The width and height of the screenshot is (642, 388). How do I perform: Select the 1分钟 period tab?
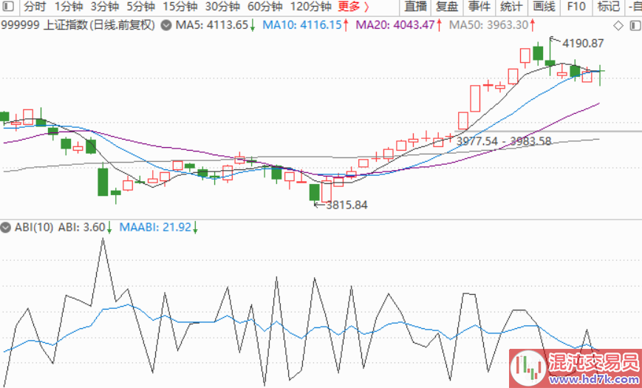69,7
